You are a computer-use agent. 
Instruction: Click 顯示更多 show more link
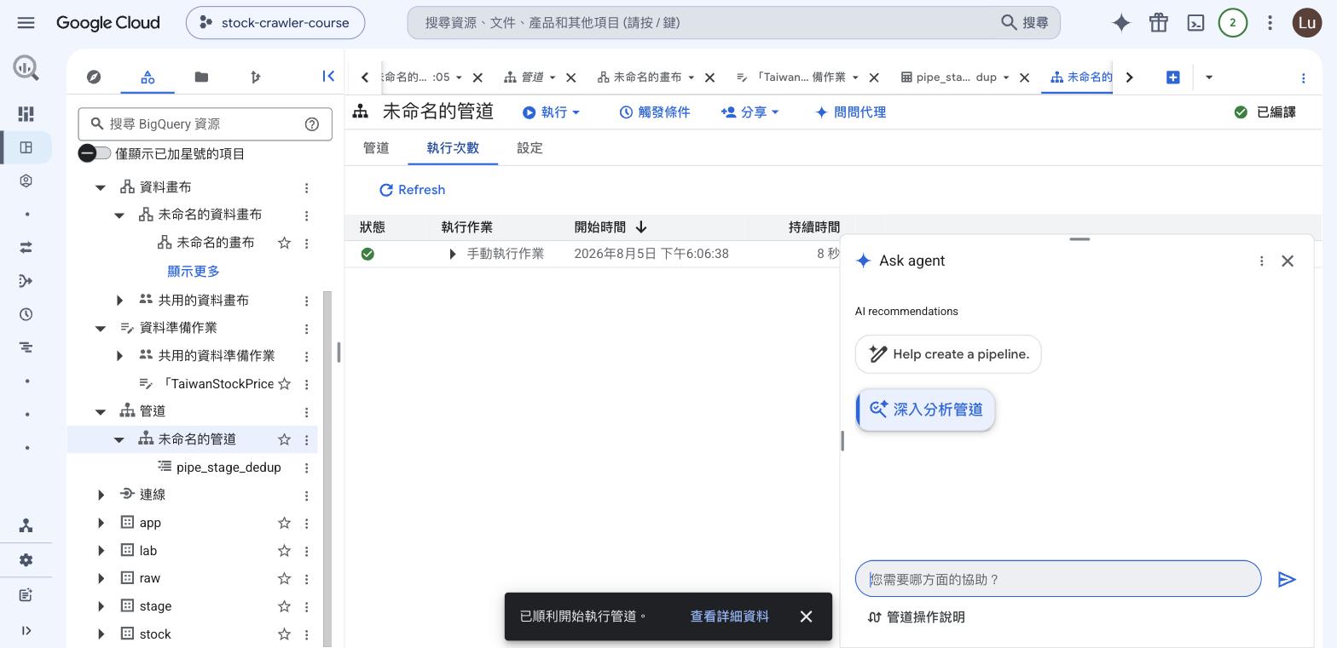(194, 271)
